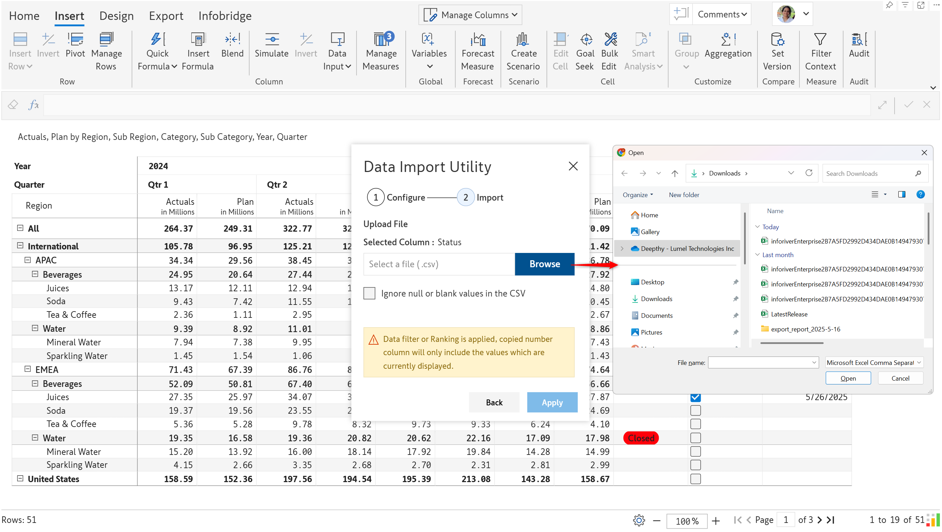Switch to the Design tab
Screen dimensions: 942x532
pyautogui.click(x=116, y=16)
